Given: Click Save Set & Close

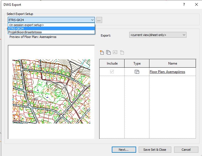Looking at the screenshot, I should click(155, 150).
